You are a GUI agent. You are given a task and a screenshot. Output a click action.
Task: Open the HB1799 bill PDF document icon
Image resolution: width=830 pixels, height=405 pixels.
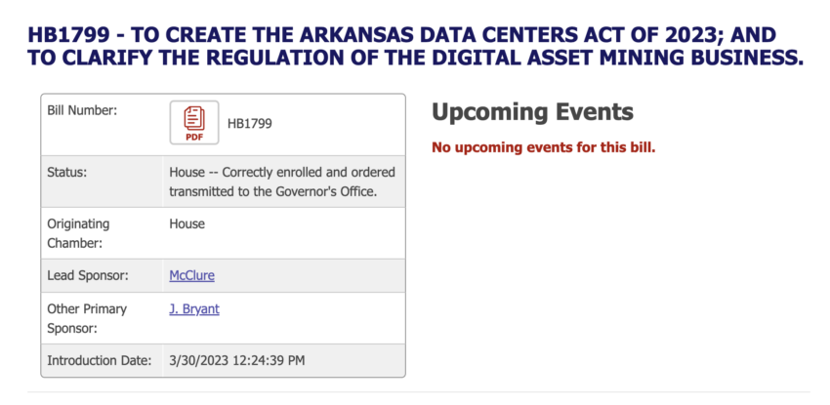tap(193, 123)
